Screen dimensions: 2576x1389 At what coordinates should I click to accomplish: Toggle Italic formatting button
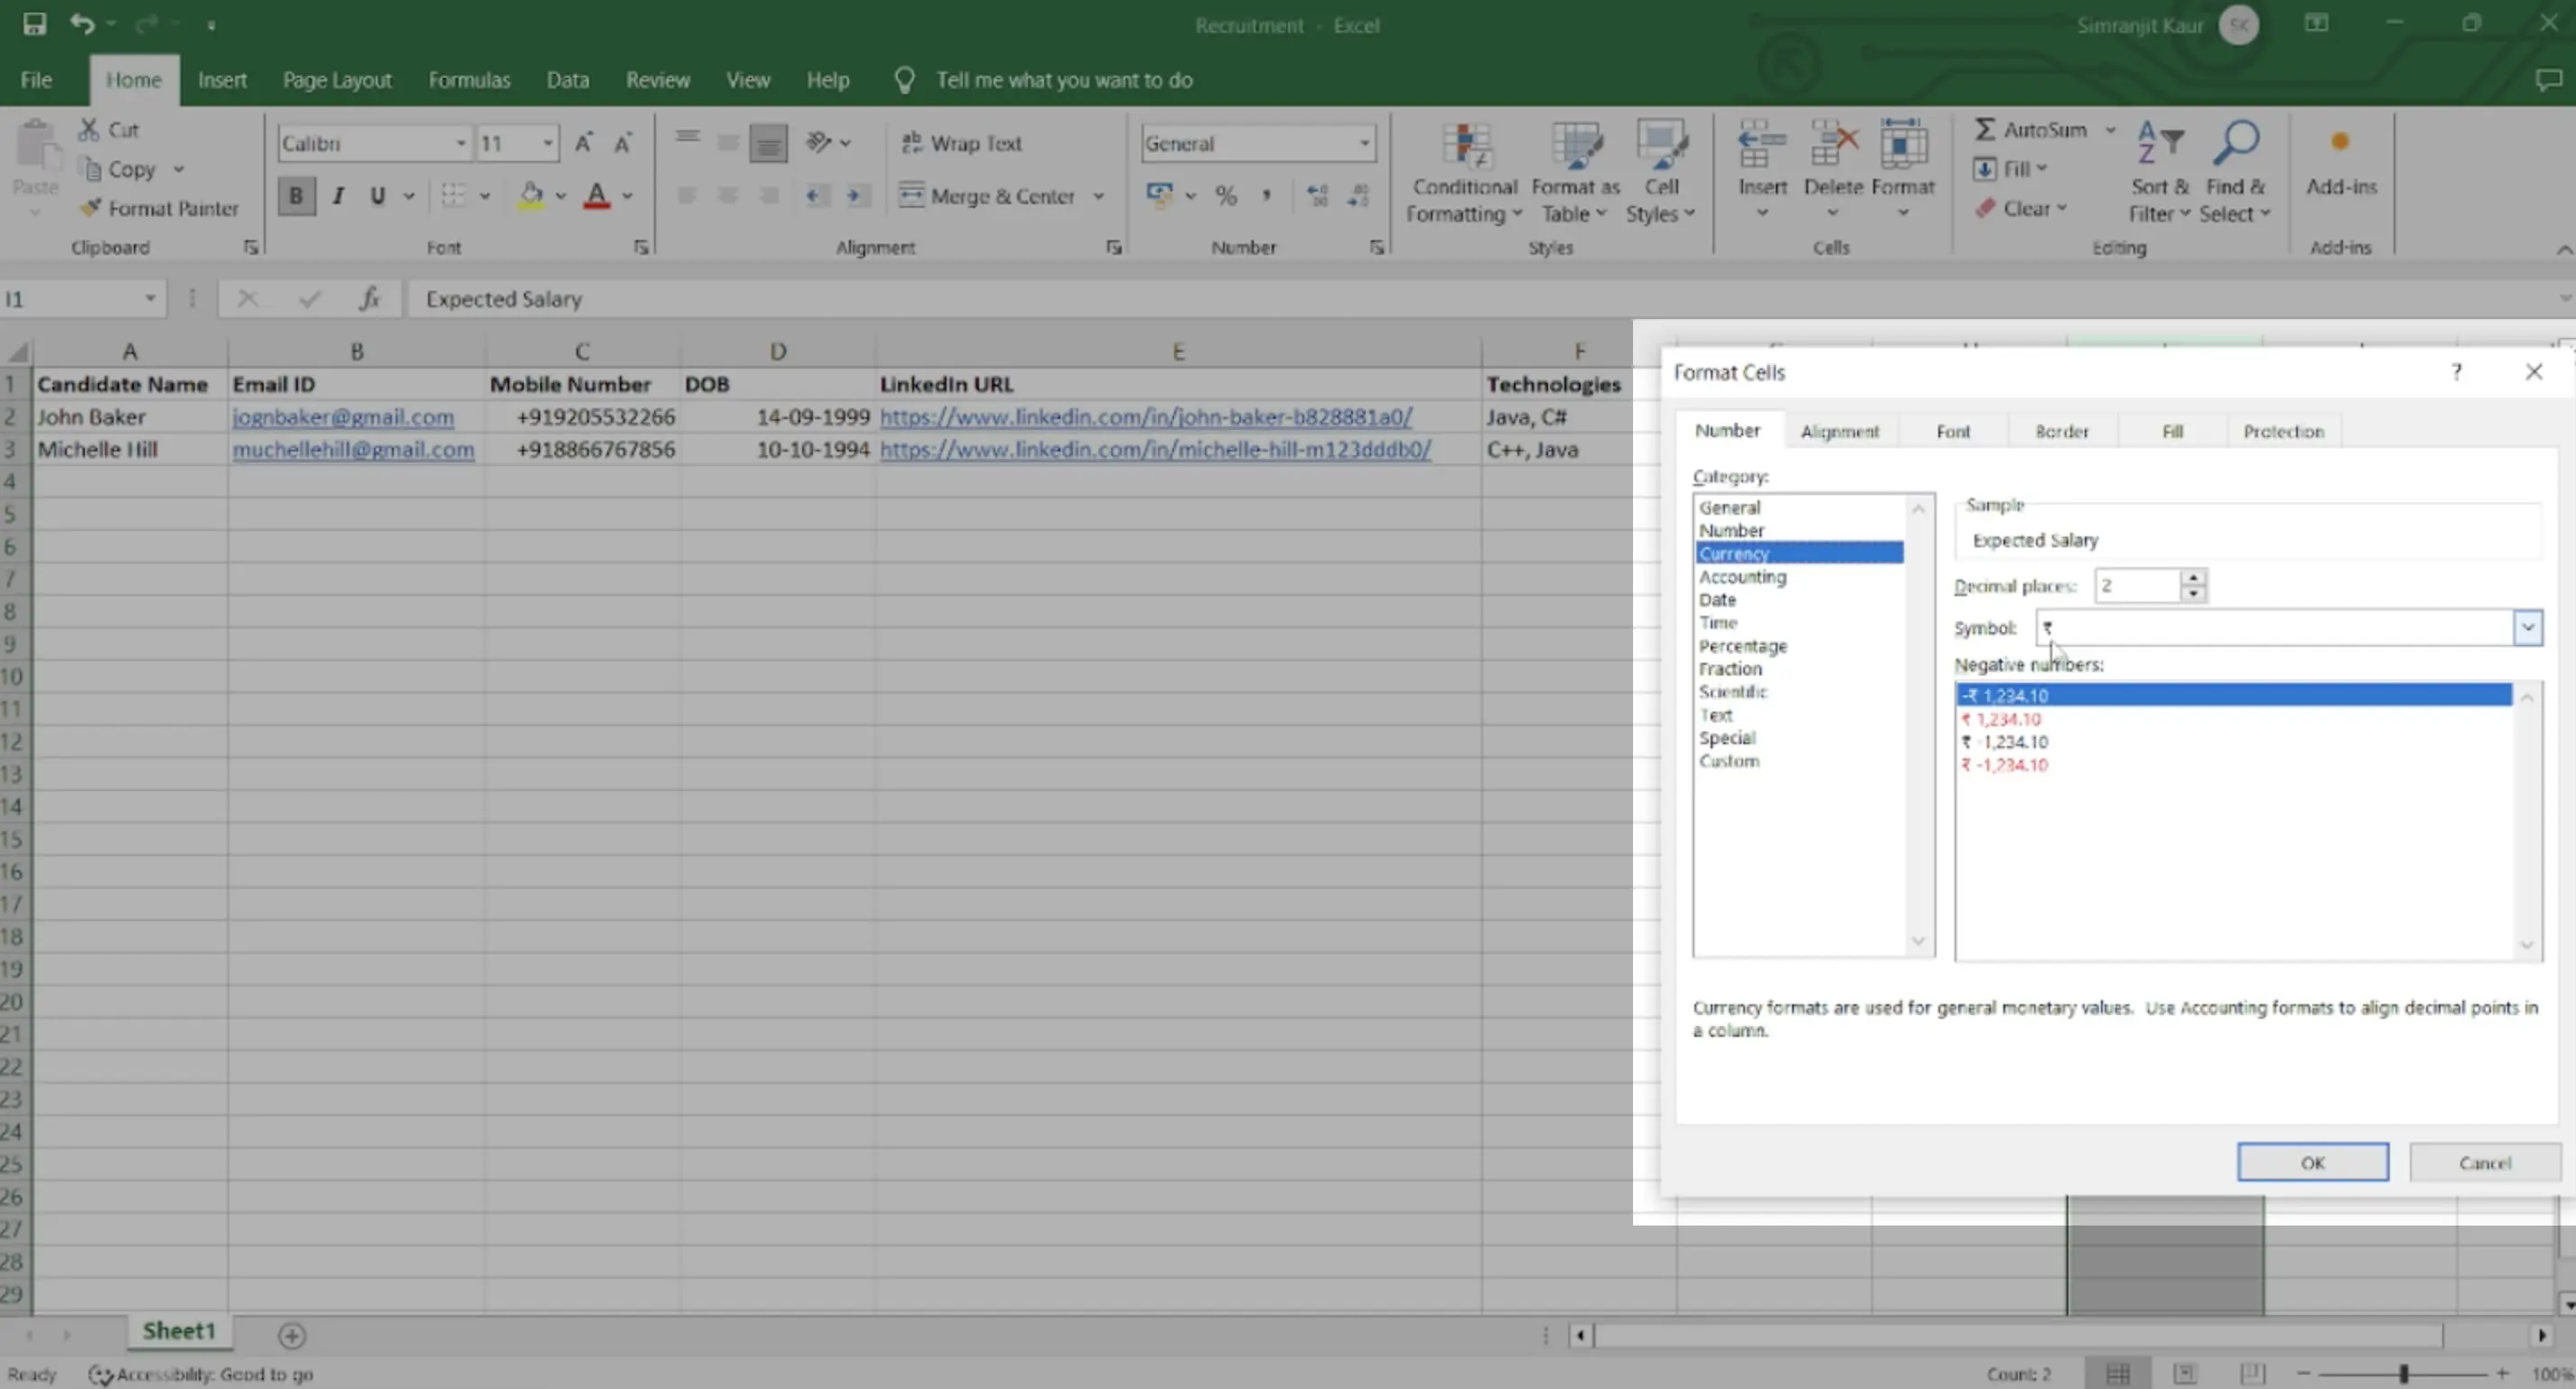pyautogui.click(x=338, y=196)
